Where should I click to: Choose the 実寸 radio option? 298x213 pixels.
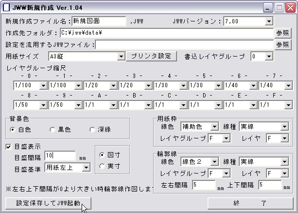(102, 166)
